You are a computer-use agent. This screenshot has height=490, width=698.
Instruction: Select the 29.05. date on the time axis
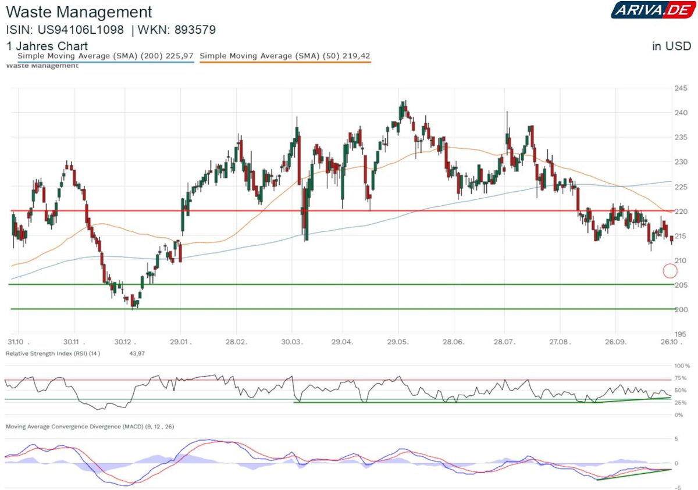point(398,342)
